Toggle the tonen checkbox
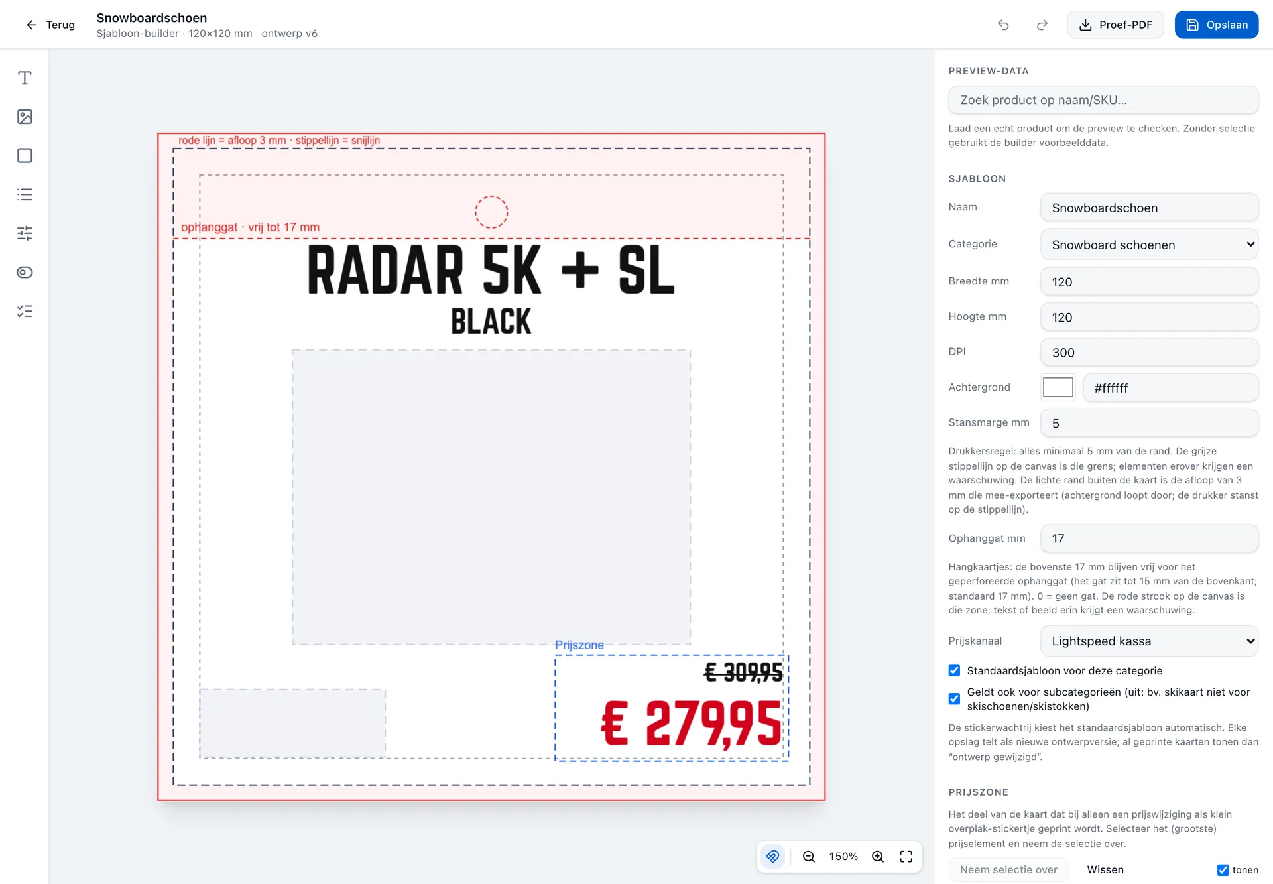The image size is (1273, 884). pyautogui.click(x=1223, y=870)
